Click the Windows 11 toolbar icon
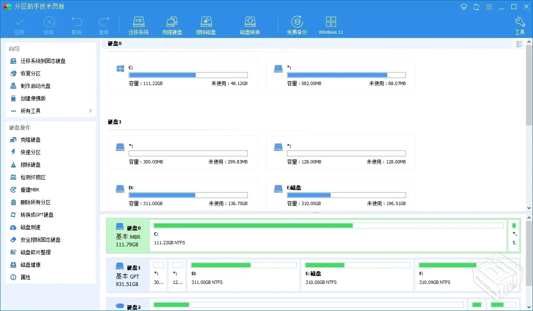The height and width of the screenshot is (311, 533). [x=331, y=24]
